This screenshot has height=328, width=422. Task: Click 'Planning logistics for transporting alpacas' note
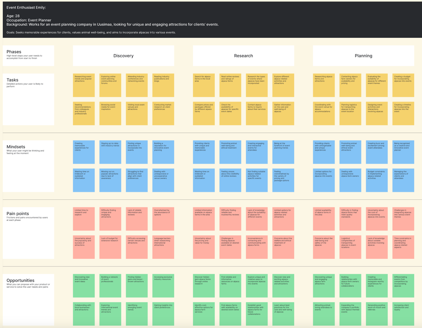(350, 113)
